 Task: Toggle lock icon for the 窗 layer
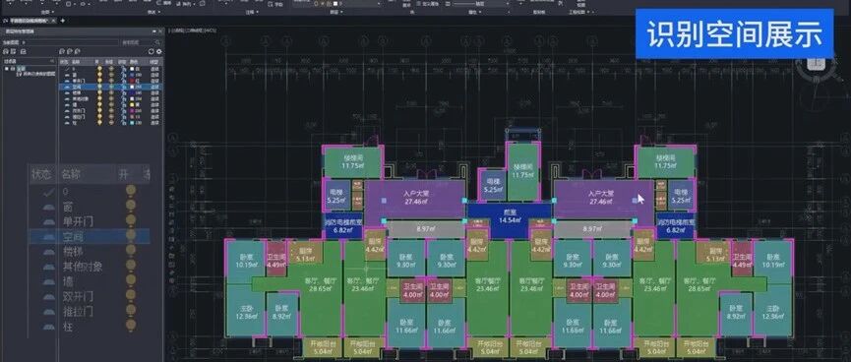[124, 75]
